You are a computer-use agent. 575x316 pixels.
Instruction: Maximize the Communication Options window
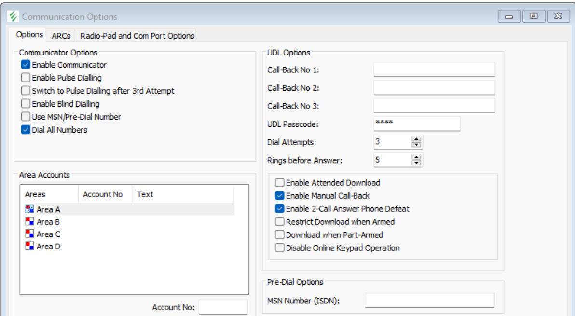tap(534, 16)
